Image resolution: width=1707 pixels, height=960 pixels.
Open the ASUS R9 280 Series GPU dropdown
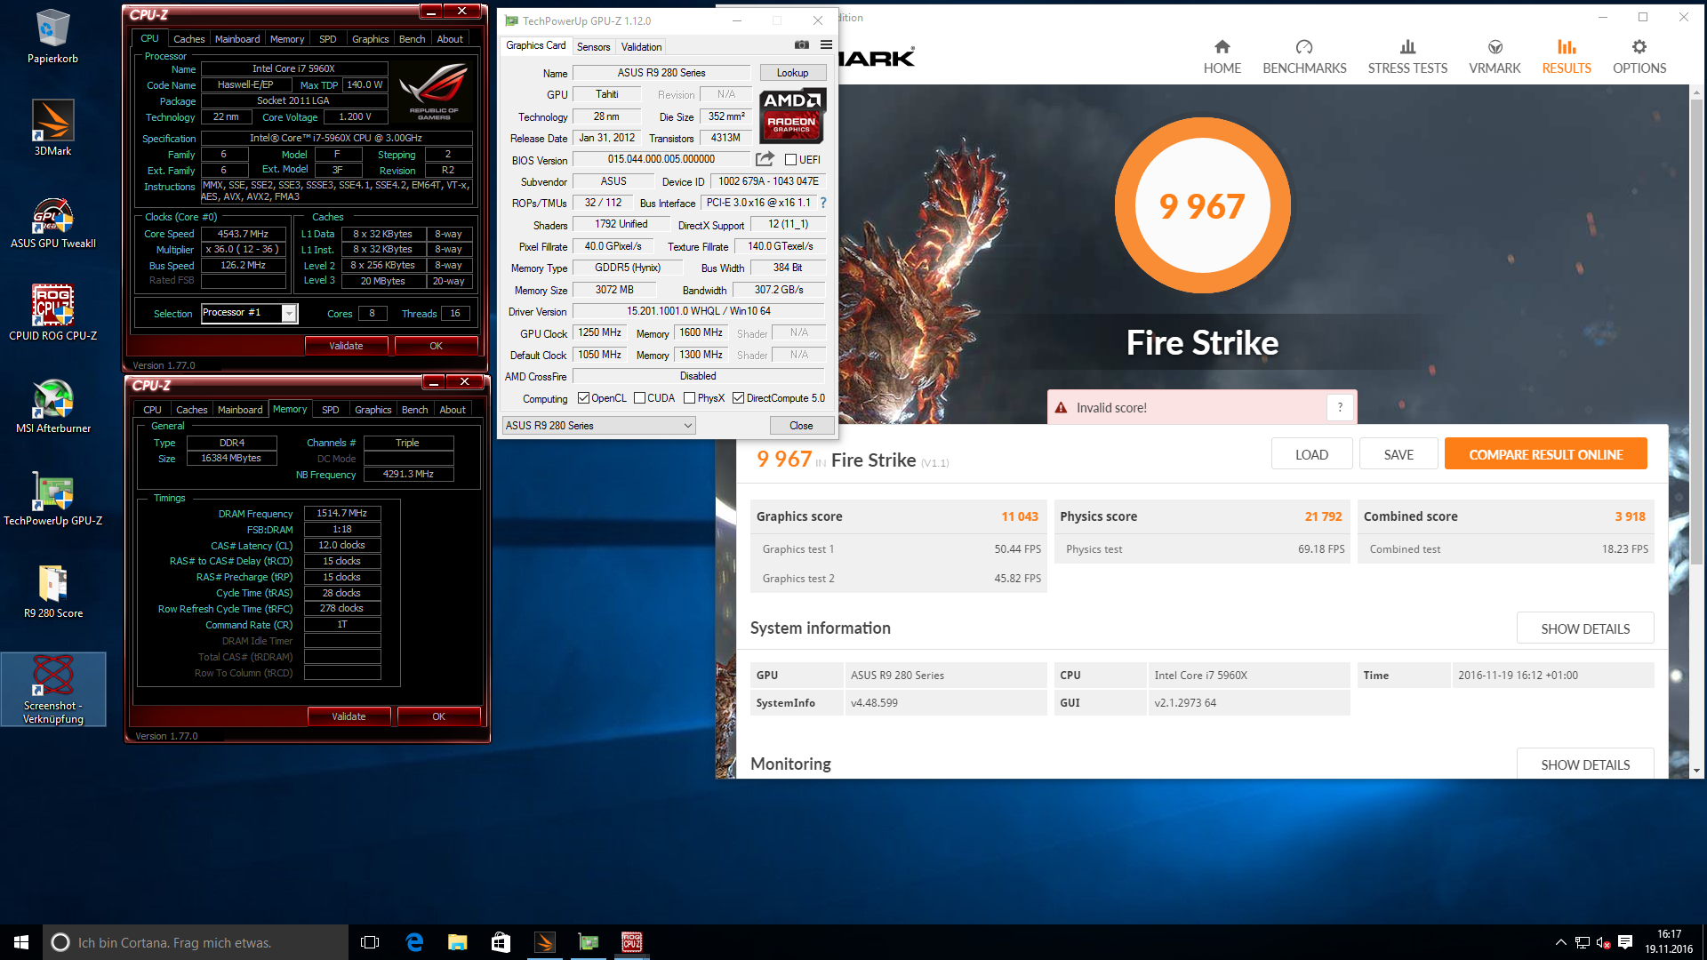[x=598, y=426]
